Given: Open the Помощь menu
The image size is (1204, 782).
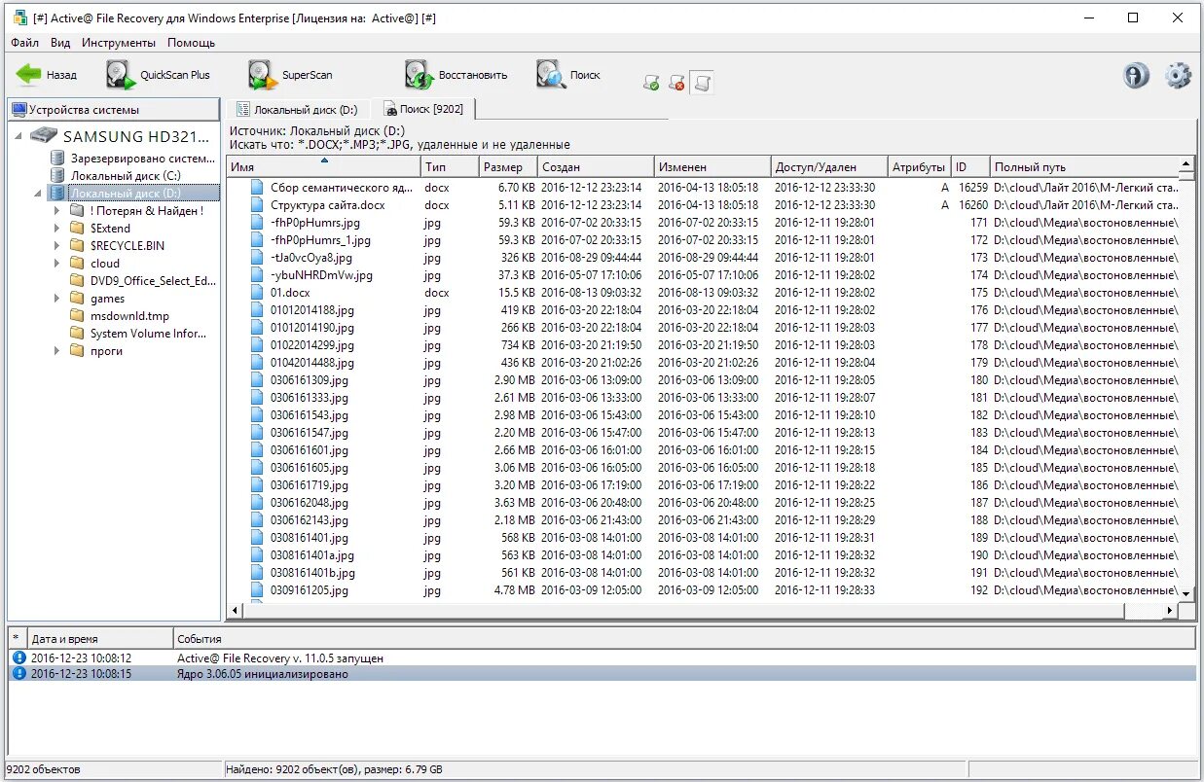Looking at the screenshot, I should (191, 43).
